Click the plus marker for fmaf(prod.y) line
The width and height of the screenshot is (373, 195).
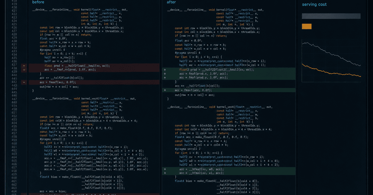coord(165,77)
